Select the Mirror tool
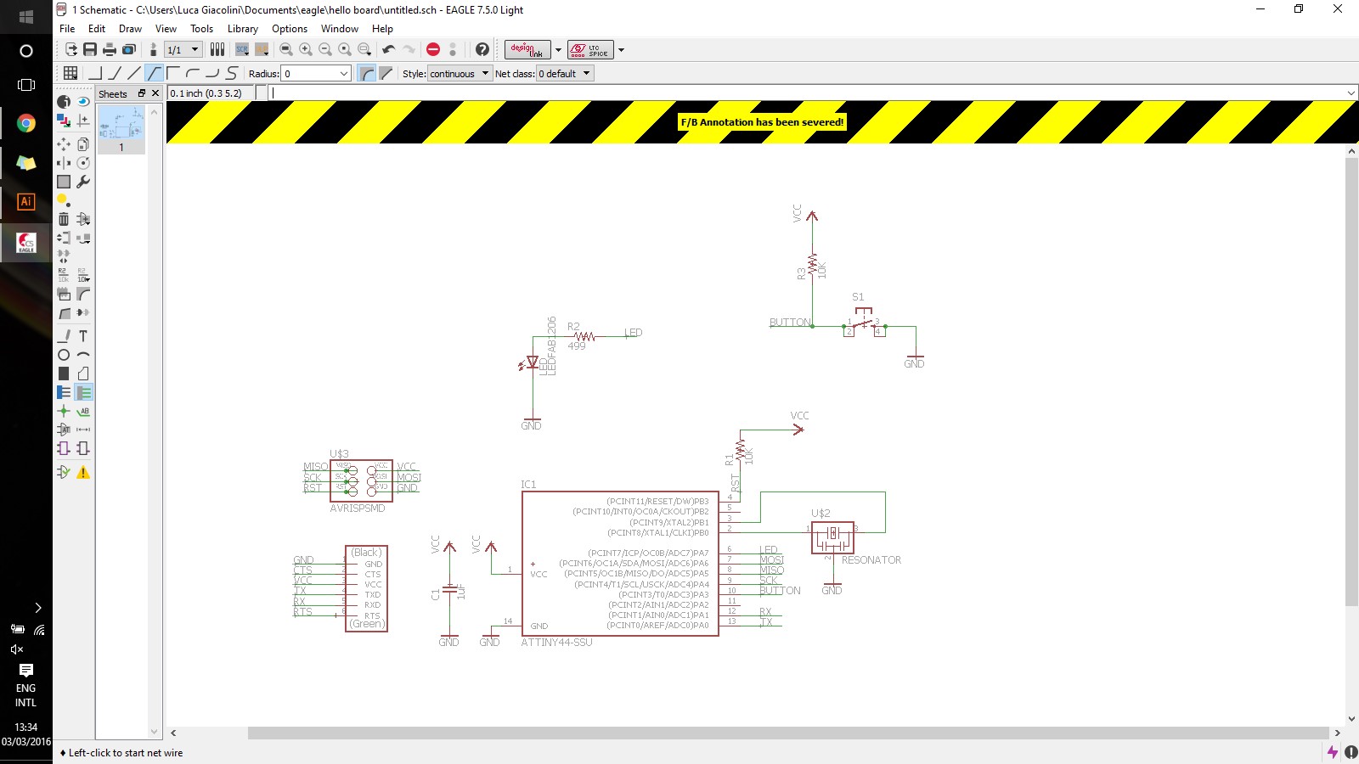1359x764 pixels. click(64, 163)
